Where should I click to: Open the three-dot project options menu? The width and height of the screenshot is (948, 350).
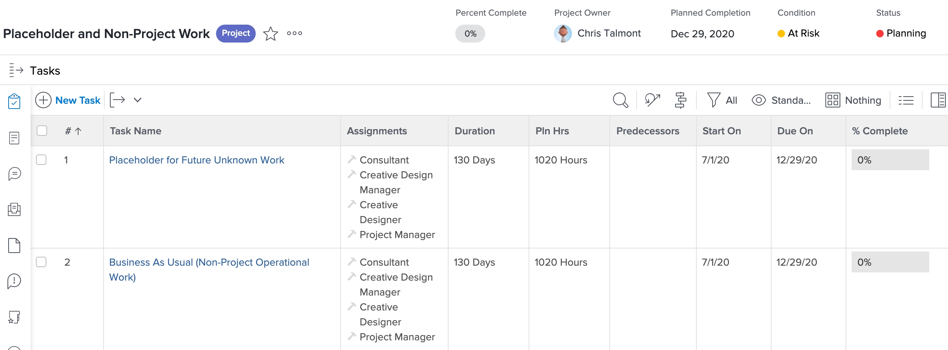(x=295, y=33)
